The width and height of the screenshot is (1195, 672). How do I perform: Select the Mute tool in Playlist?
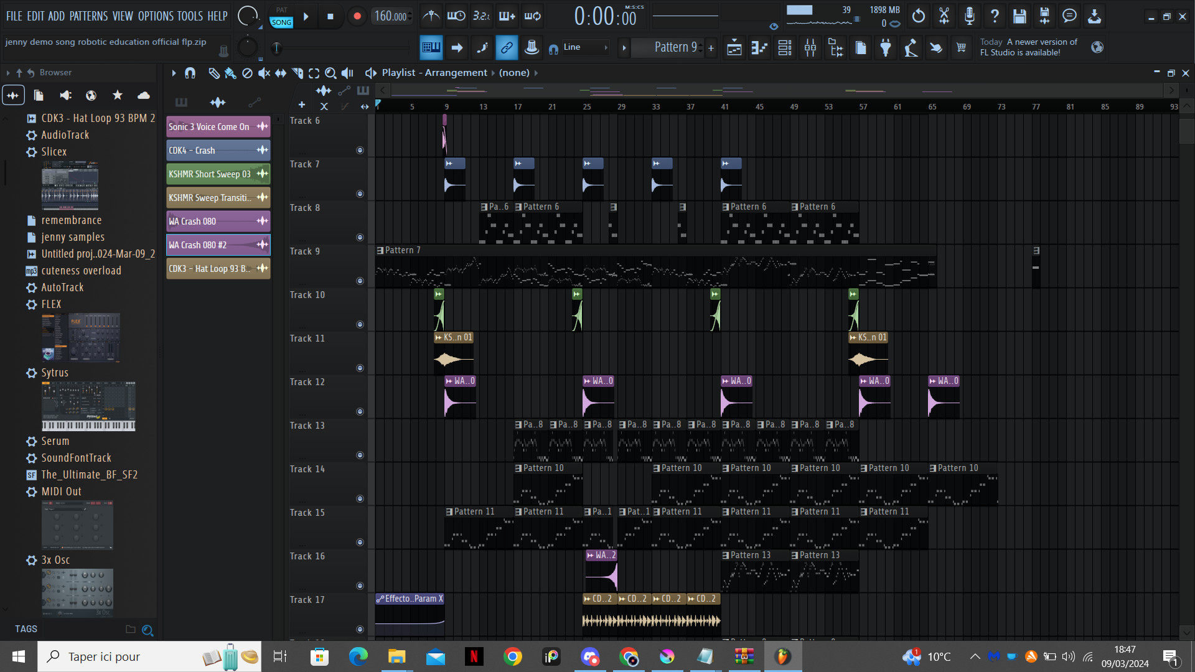point(264,73)
